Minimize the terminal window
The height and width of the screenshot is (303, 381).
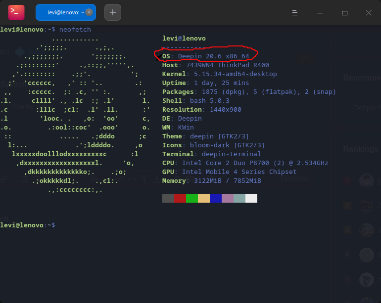point(320,13)
